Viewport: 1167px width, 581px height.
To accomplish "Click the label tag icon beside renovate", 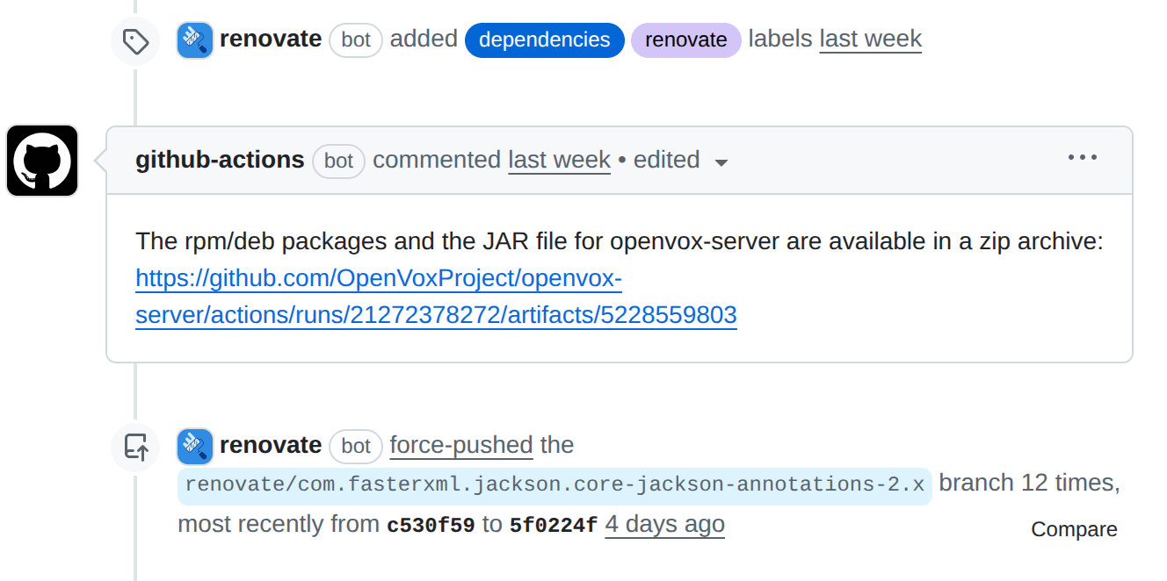I will tap(135, 39).
